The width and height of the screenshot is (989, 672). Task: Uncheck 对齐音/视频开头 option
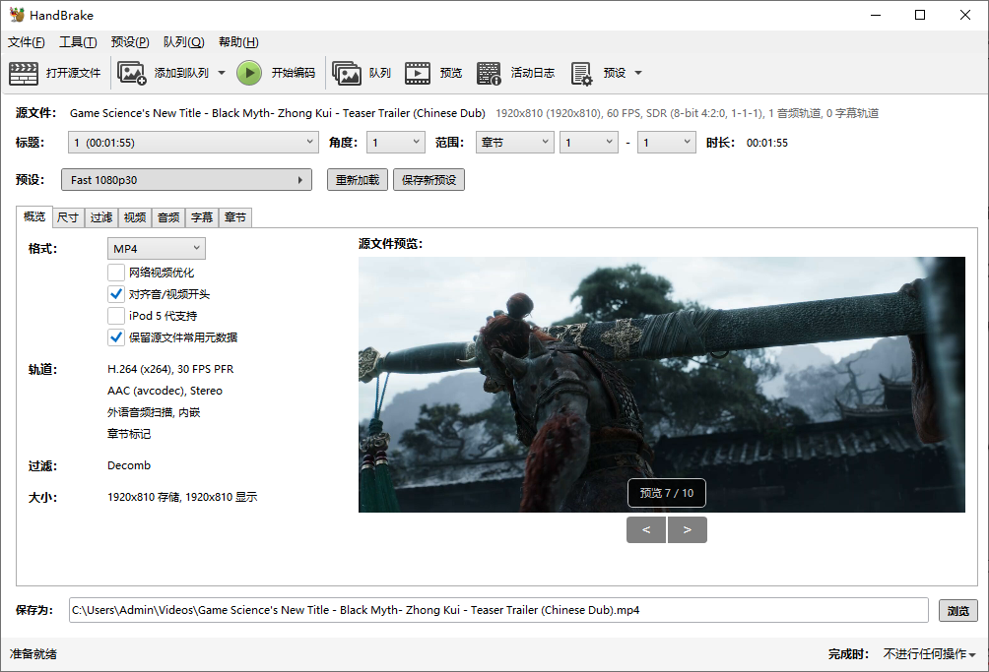coord(116,294)
